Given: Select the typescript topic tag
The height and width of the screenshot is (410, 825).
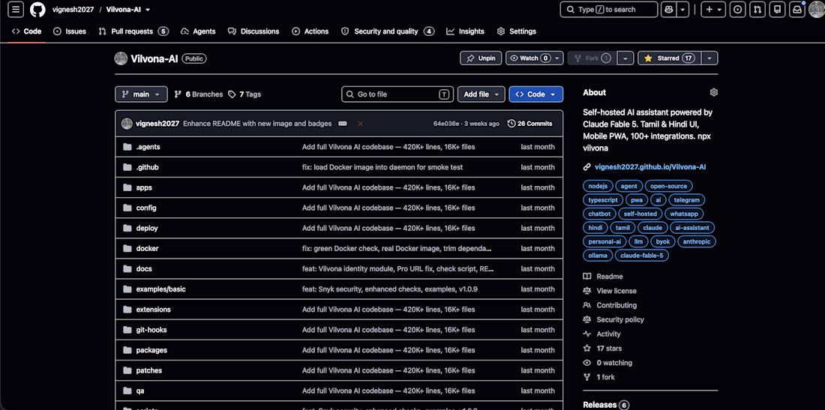Looking at the screenshot, I should 603,200.
